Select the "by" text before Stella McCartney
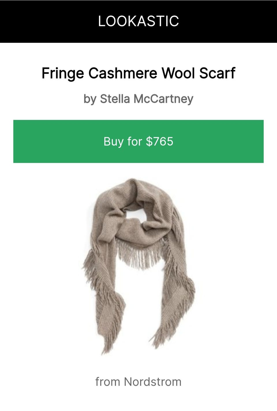Image resolution: width=277 pixels, height=411 pixels. 90,99
